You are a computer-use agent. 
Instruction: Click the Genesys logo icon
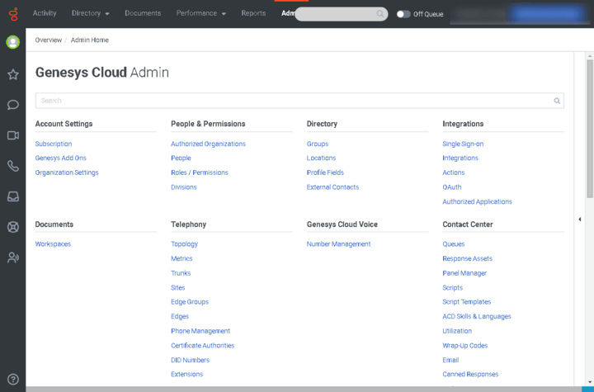(x=13, y=14)
